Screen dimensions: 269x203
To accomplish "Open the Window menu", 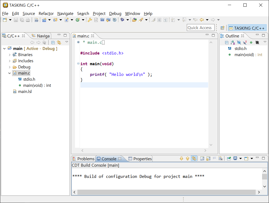I will (132, 14).
